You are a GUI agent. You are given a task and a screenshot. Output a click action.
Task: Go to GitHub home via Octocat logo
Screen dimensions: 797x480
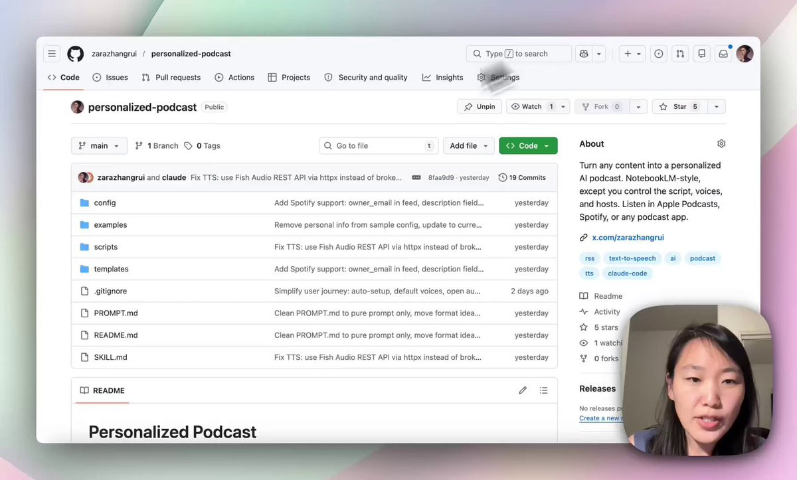(x=76, y=54)
